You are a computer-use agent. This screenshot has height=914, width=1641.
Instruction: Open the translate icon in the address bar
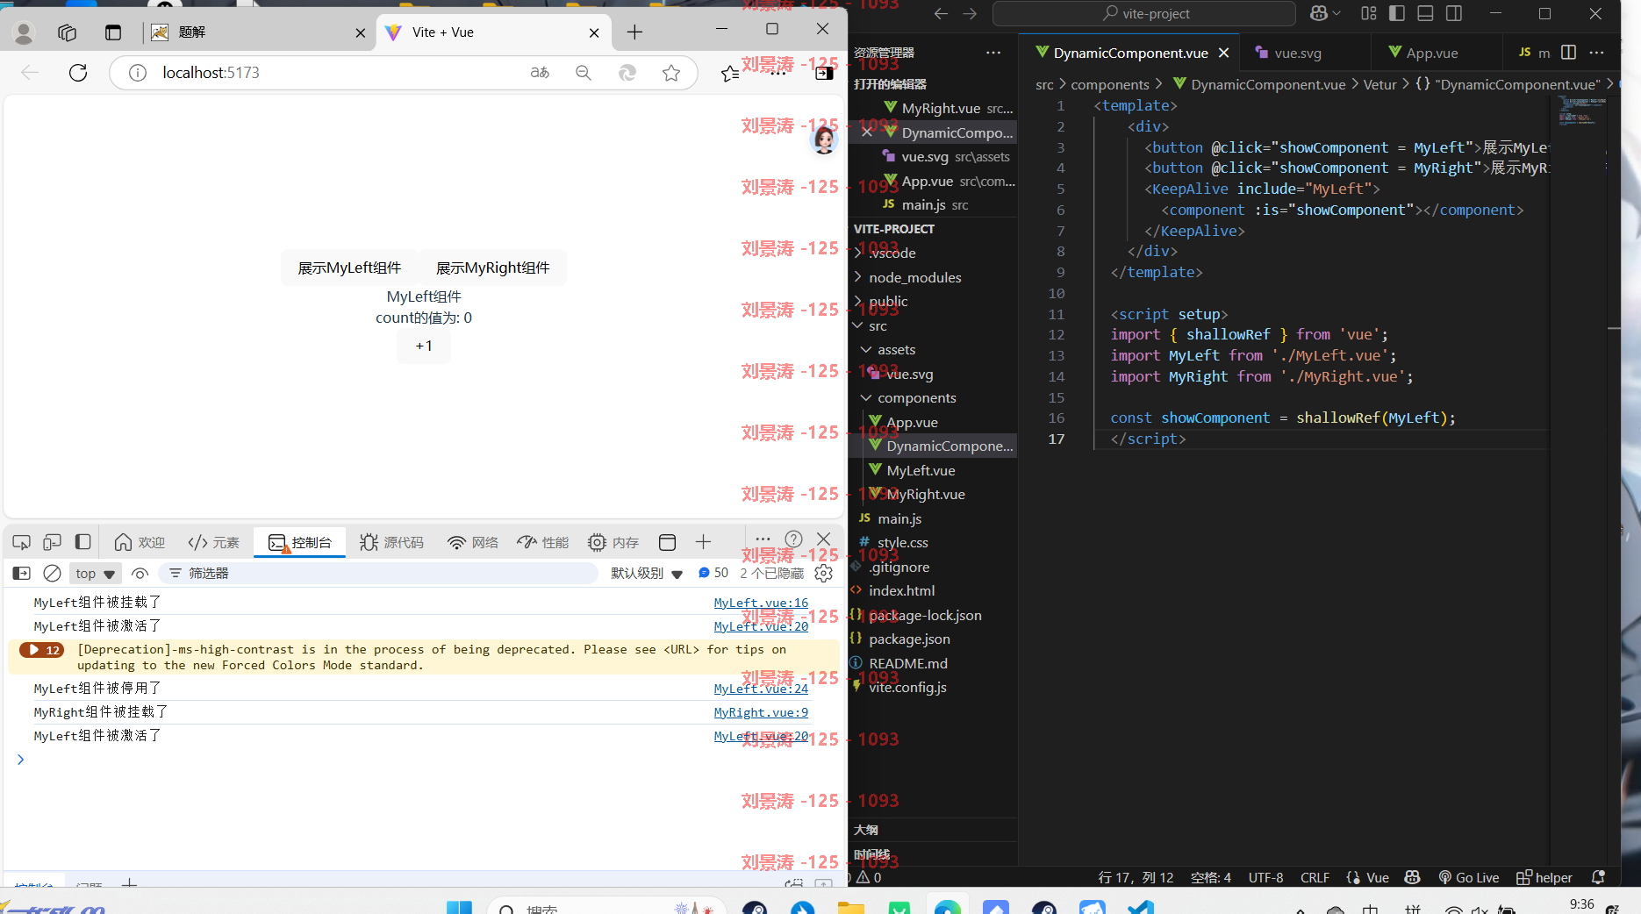[540, 73]
